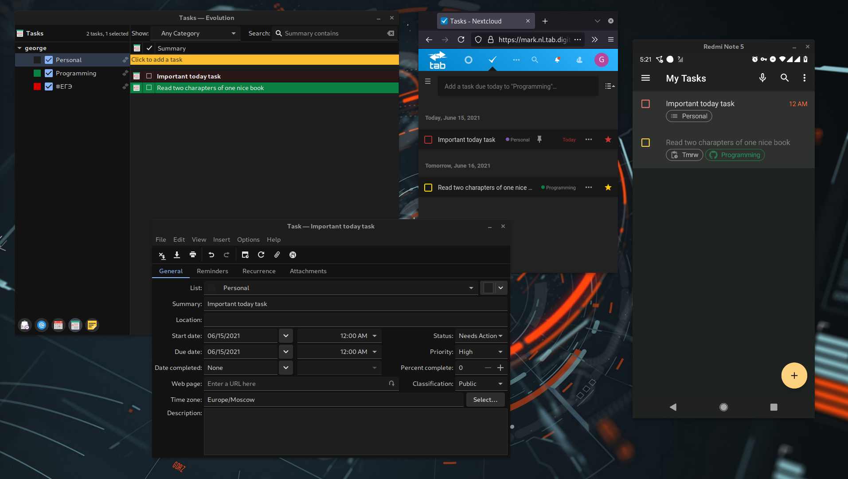848x479 pixels.
Task: Click the Print icon in the task editor toolbar
Action: 192,255
